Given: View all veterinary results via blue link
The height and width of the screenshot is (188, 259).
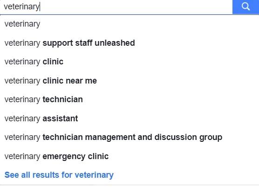Looking at the screenshot, I should coord(59,175).
